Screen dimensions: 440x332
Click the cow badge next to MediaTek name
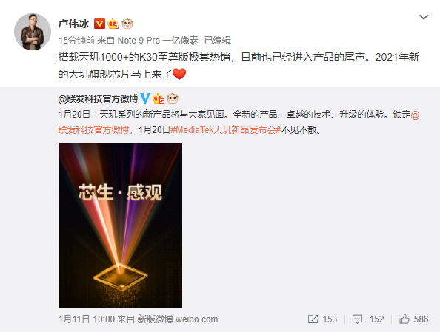pyautogui.click(x=173, y=98)
